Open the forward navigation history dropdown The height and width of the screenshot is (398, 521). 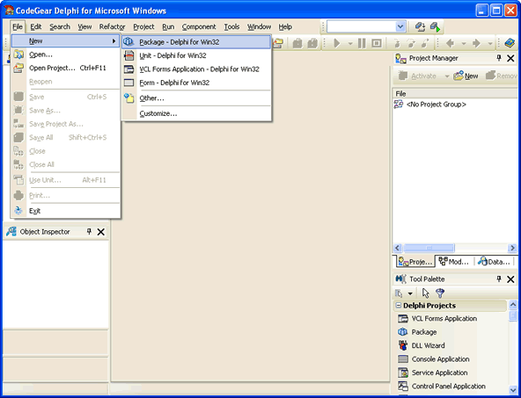490,44
